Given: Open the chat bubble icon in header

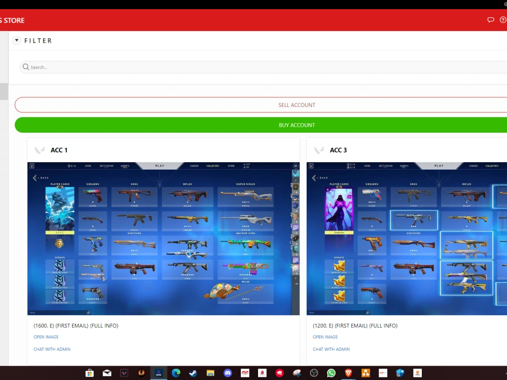Looking at the screenshot, I should 490,20.
